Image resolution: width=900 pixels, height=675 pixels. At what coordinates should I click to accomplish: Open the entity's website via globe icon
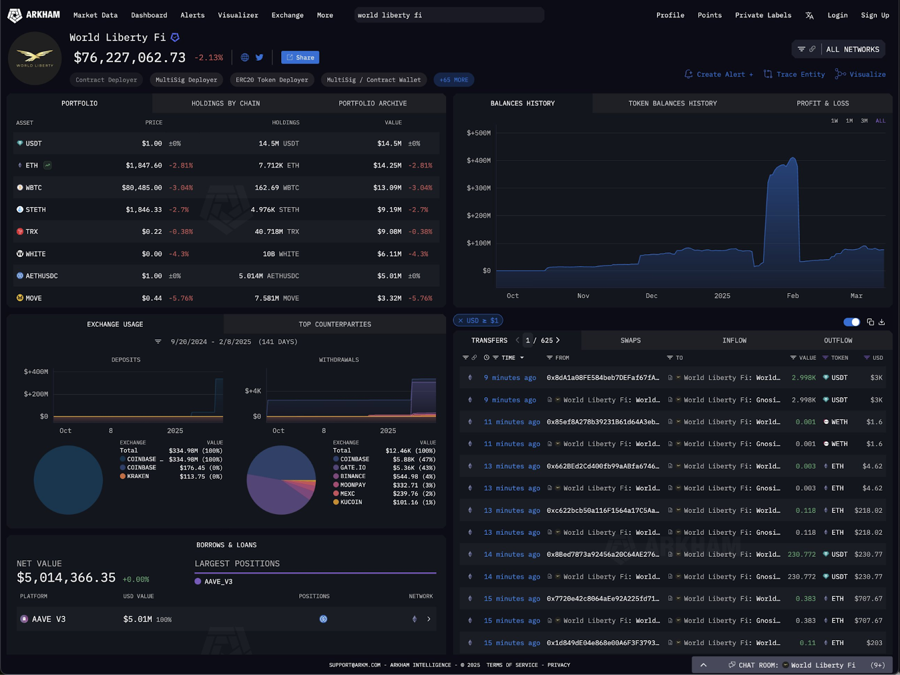pos(244,57)
